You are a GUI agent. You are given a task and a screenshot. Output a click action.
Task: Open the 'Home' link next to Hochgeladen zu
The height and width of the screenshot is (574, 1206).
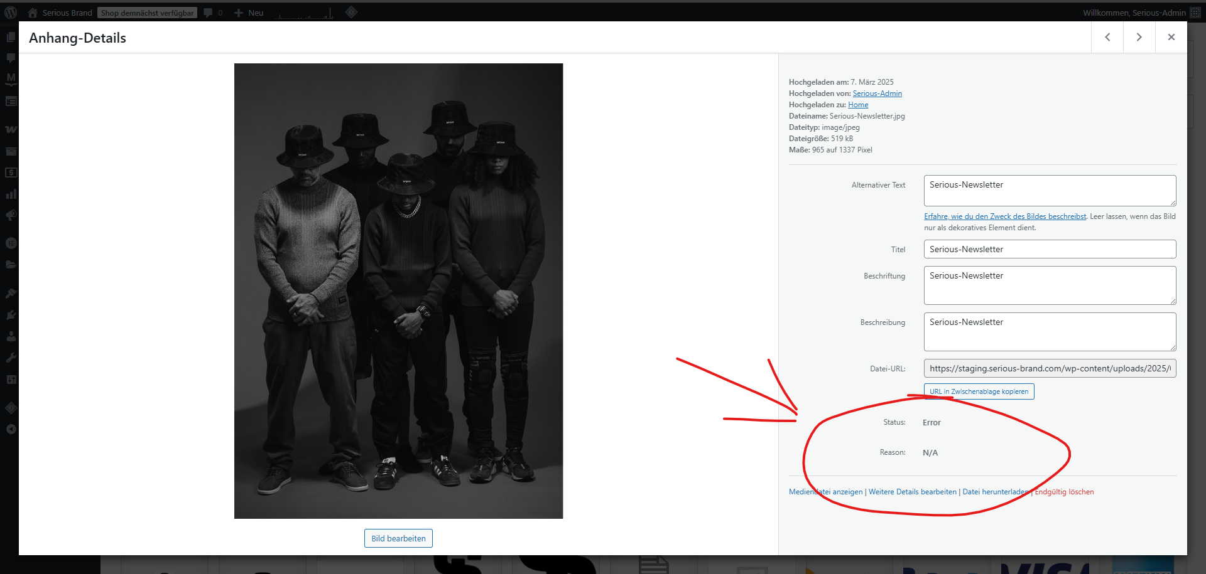click(x=858, y=105)
